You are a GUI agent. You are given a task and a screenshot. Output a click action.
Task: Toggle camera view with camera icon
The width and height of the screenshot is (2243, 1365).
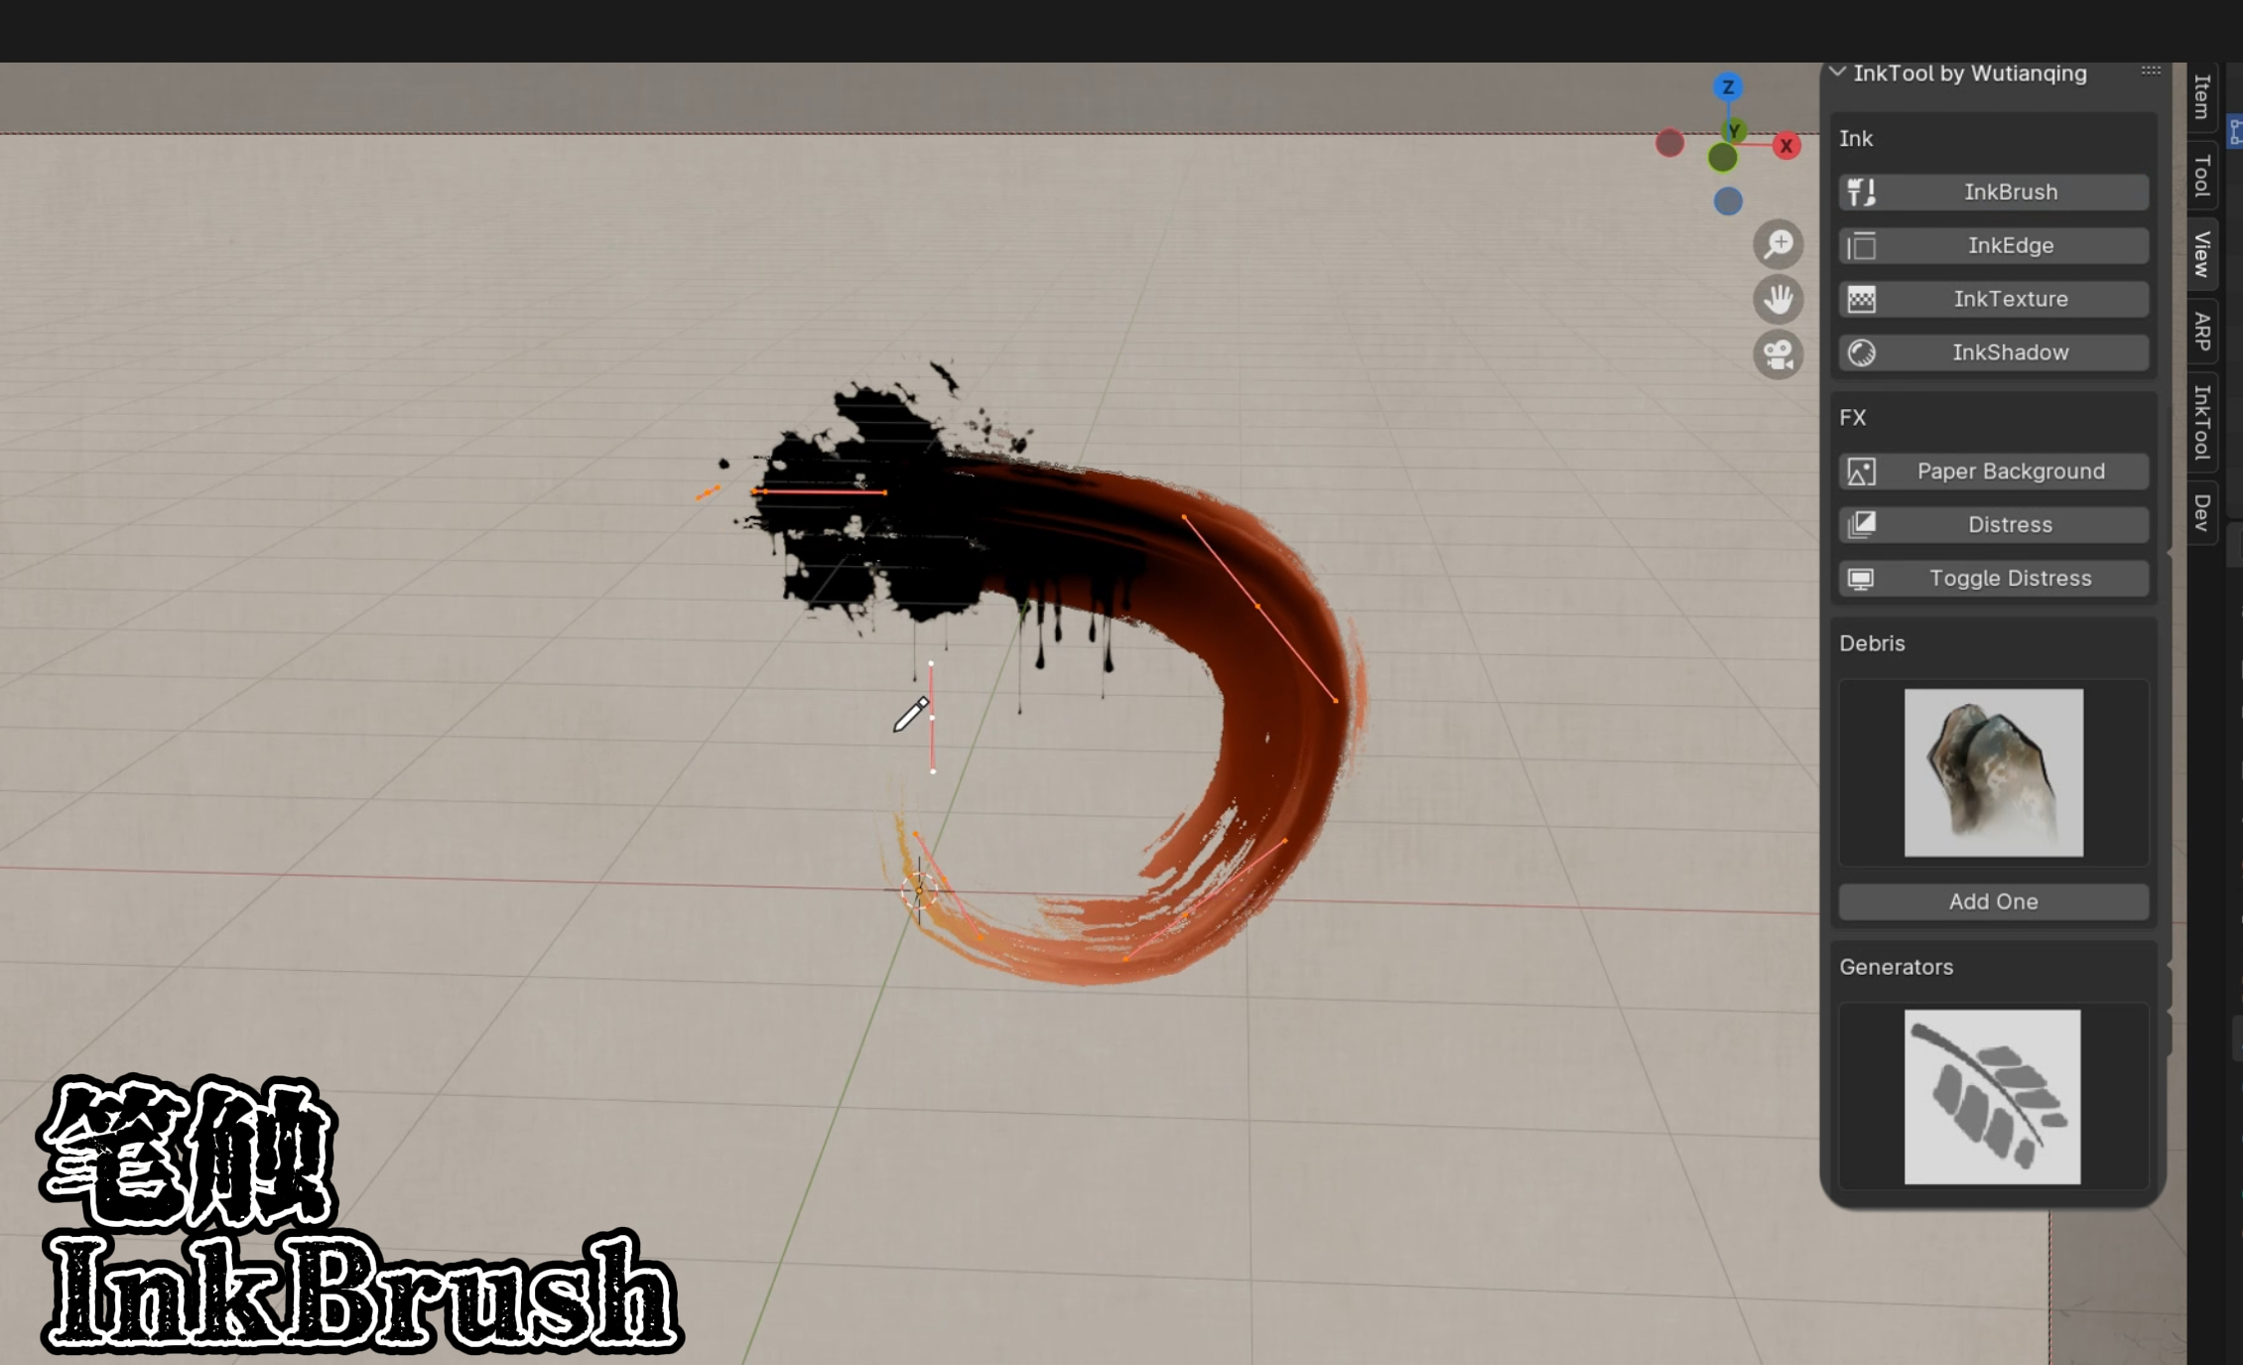tap(1778, 354)
